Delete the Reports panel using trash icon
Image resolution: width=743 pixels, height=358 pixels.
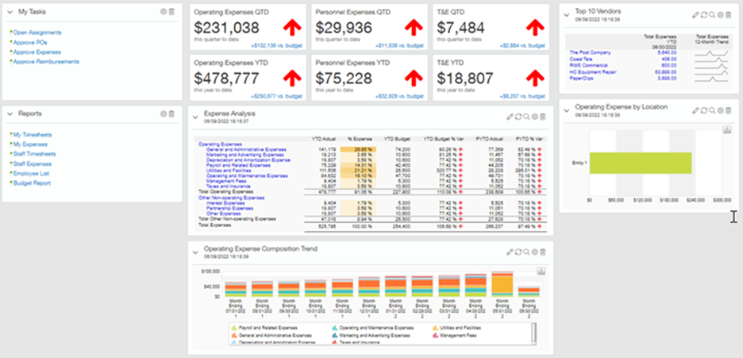point(171,114)
